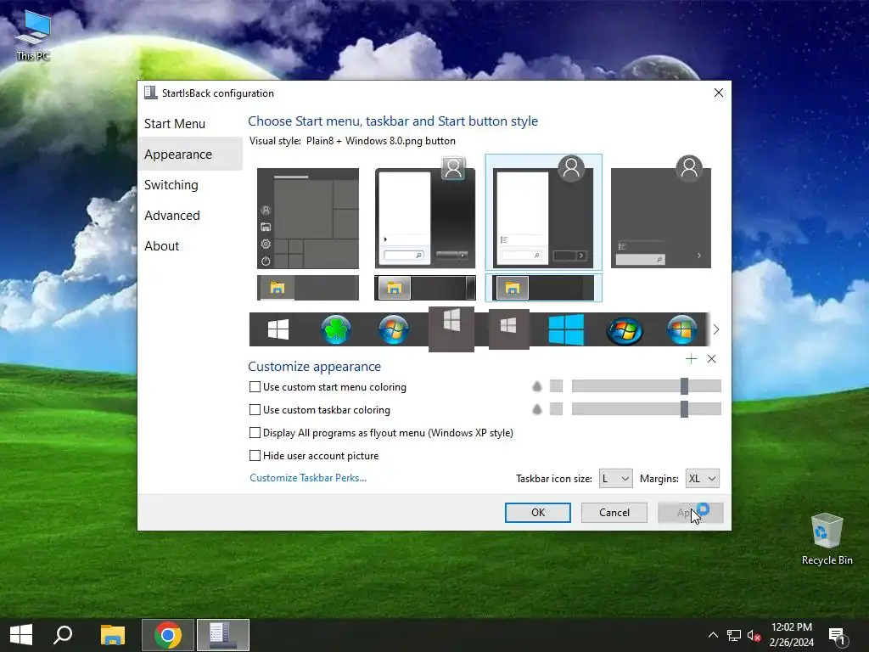Select the all-dark start menu style thumbnail
The height and width of the screenshot is (652, 869).
coord(660,211)
